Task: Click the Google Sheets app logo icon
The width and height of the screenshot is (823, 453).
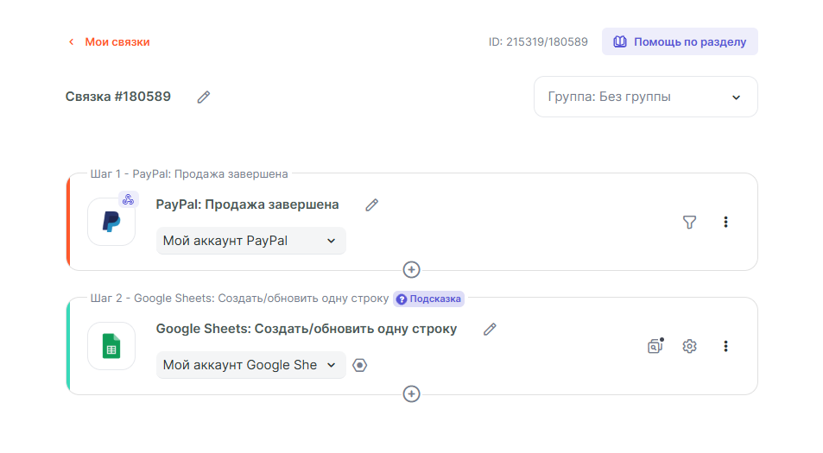Action: [111, 346]
